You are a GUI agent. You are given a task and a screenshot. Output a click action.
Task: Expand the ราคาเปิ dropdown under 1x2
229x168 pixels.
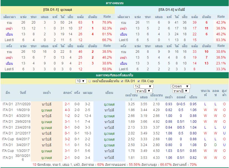pyautogui.click(x=144, y=91)
